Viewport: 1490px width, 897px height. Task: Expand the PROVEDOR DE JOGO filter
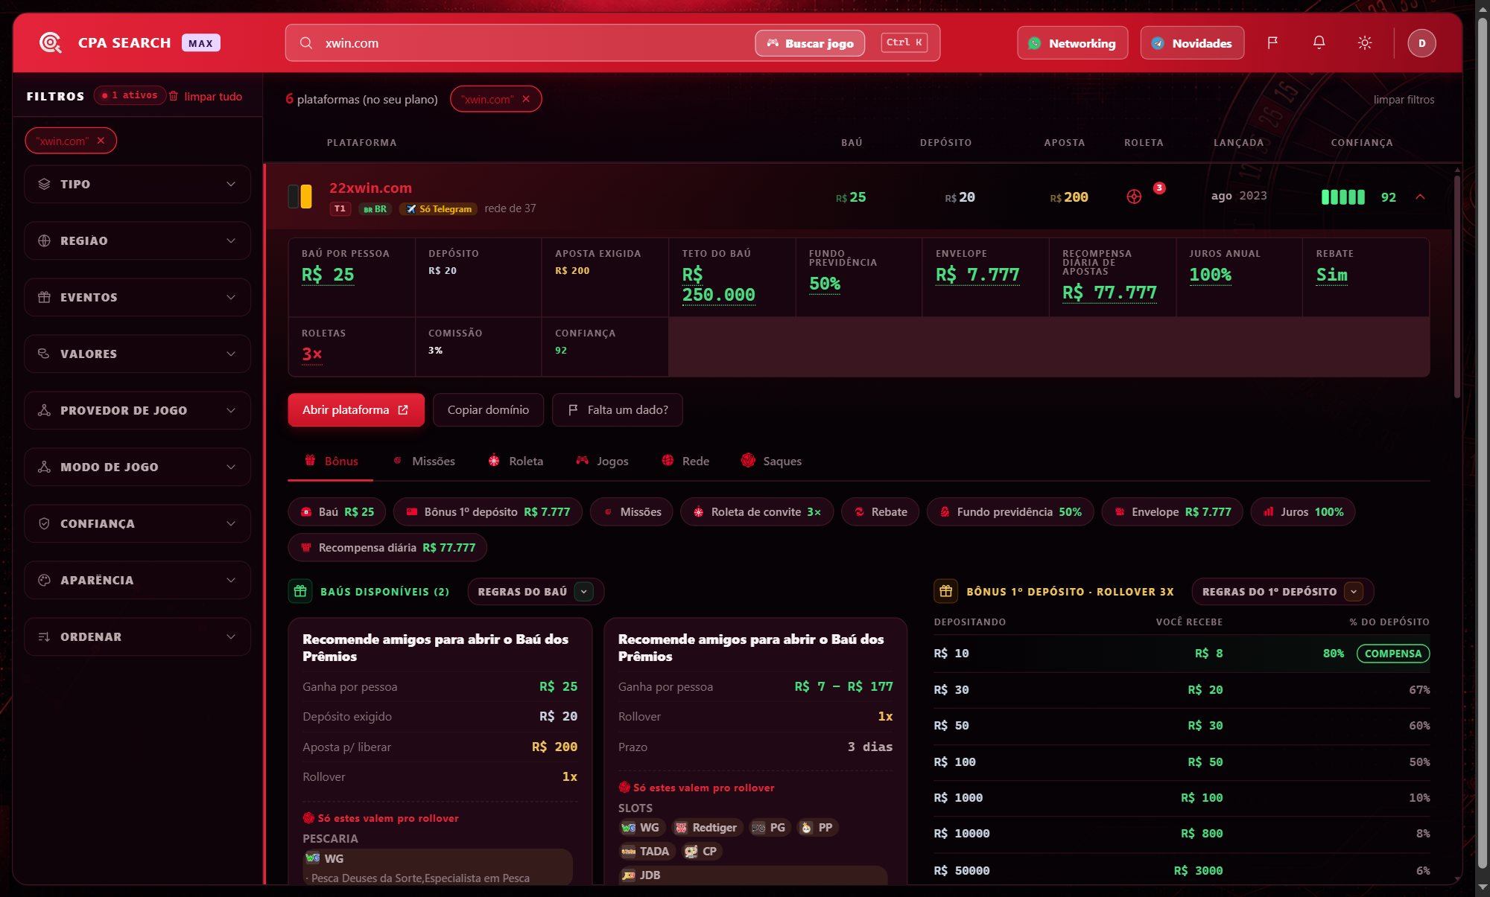pos(137,410)
